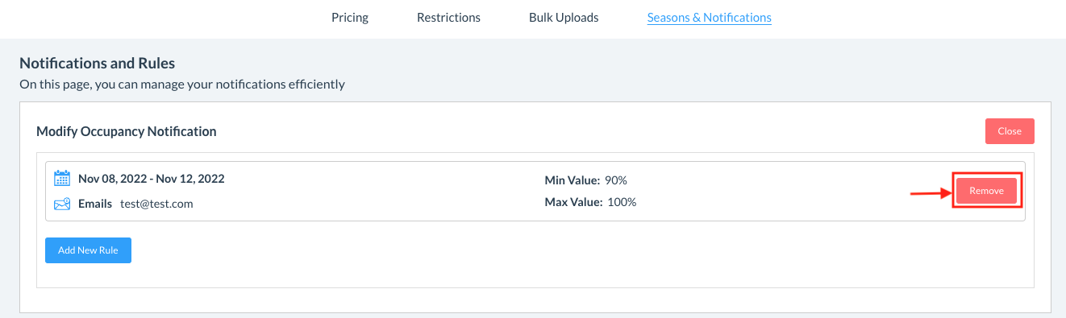The width and height of the screenshot is (1066, 318).
Task: Switch to the Restrictions tab
Action: 448,17
